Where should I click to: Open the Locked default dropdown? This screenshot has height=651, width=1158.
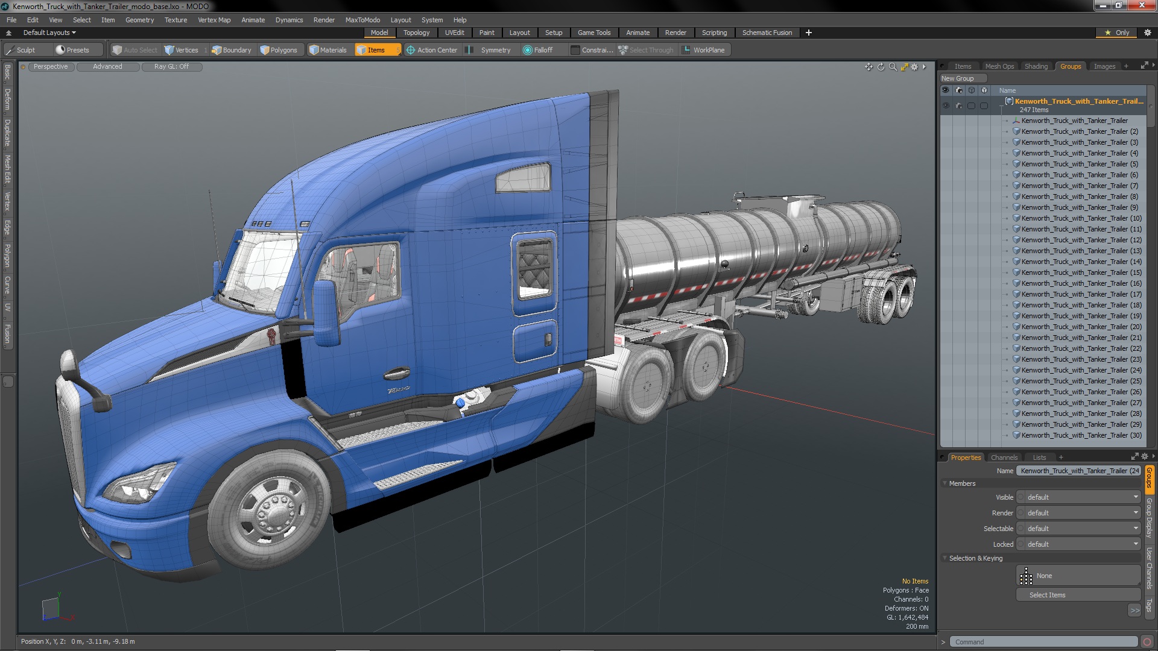coord(1078,544)
